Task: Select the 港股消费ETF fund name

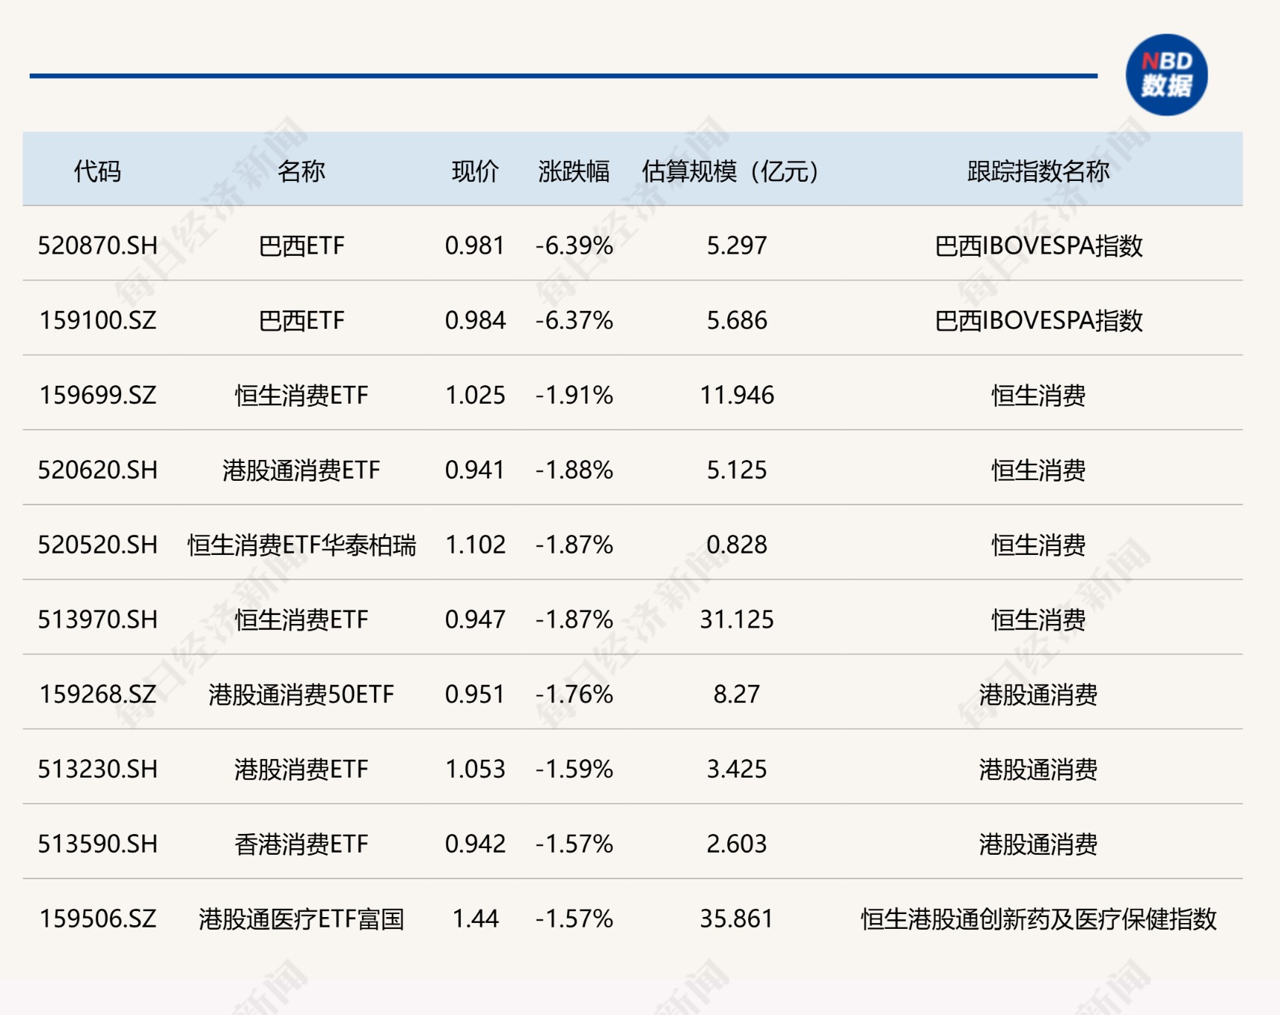Action: pyautogui.click(x=301, y=769)
